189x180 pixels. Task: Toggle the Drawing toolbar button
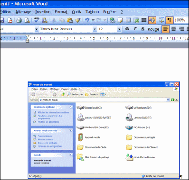pos(152,20)
